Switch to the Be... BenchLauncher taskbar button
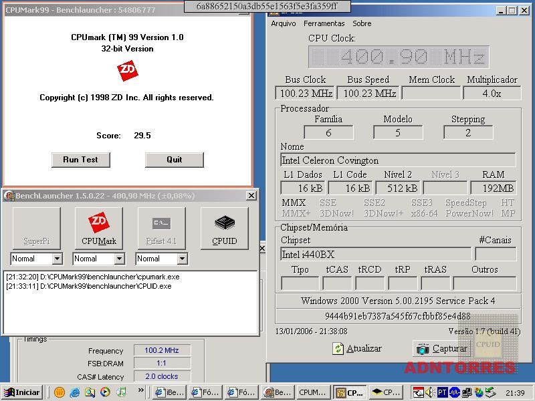Image resolution: width=535 pixels, height=401 pixels. 278,392
